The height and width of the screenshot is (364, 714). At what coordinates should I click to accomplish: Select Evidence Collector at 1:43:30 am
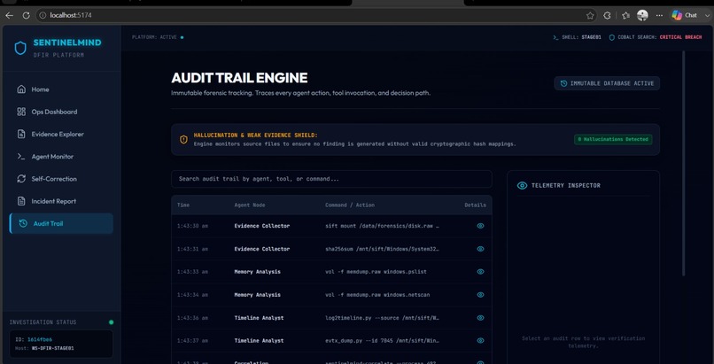click(x=262, y=226)
